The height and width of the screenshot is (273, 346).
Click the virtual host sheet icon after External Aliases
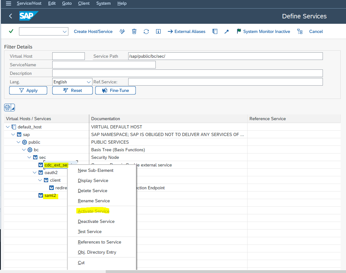(x=215, y=31)
